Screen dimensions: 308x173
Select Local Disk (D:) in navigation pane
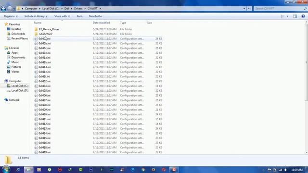pos(20,90)
